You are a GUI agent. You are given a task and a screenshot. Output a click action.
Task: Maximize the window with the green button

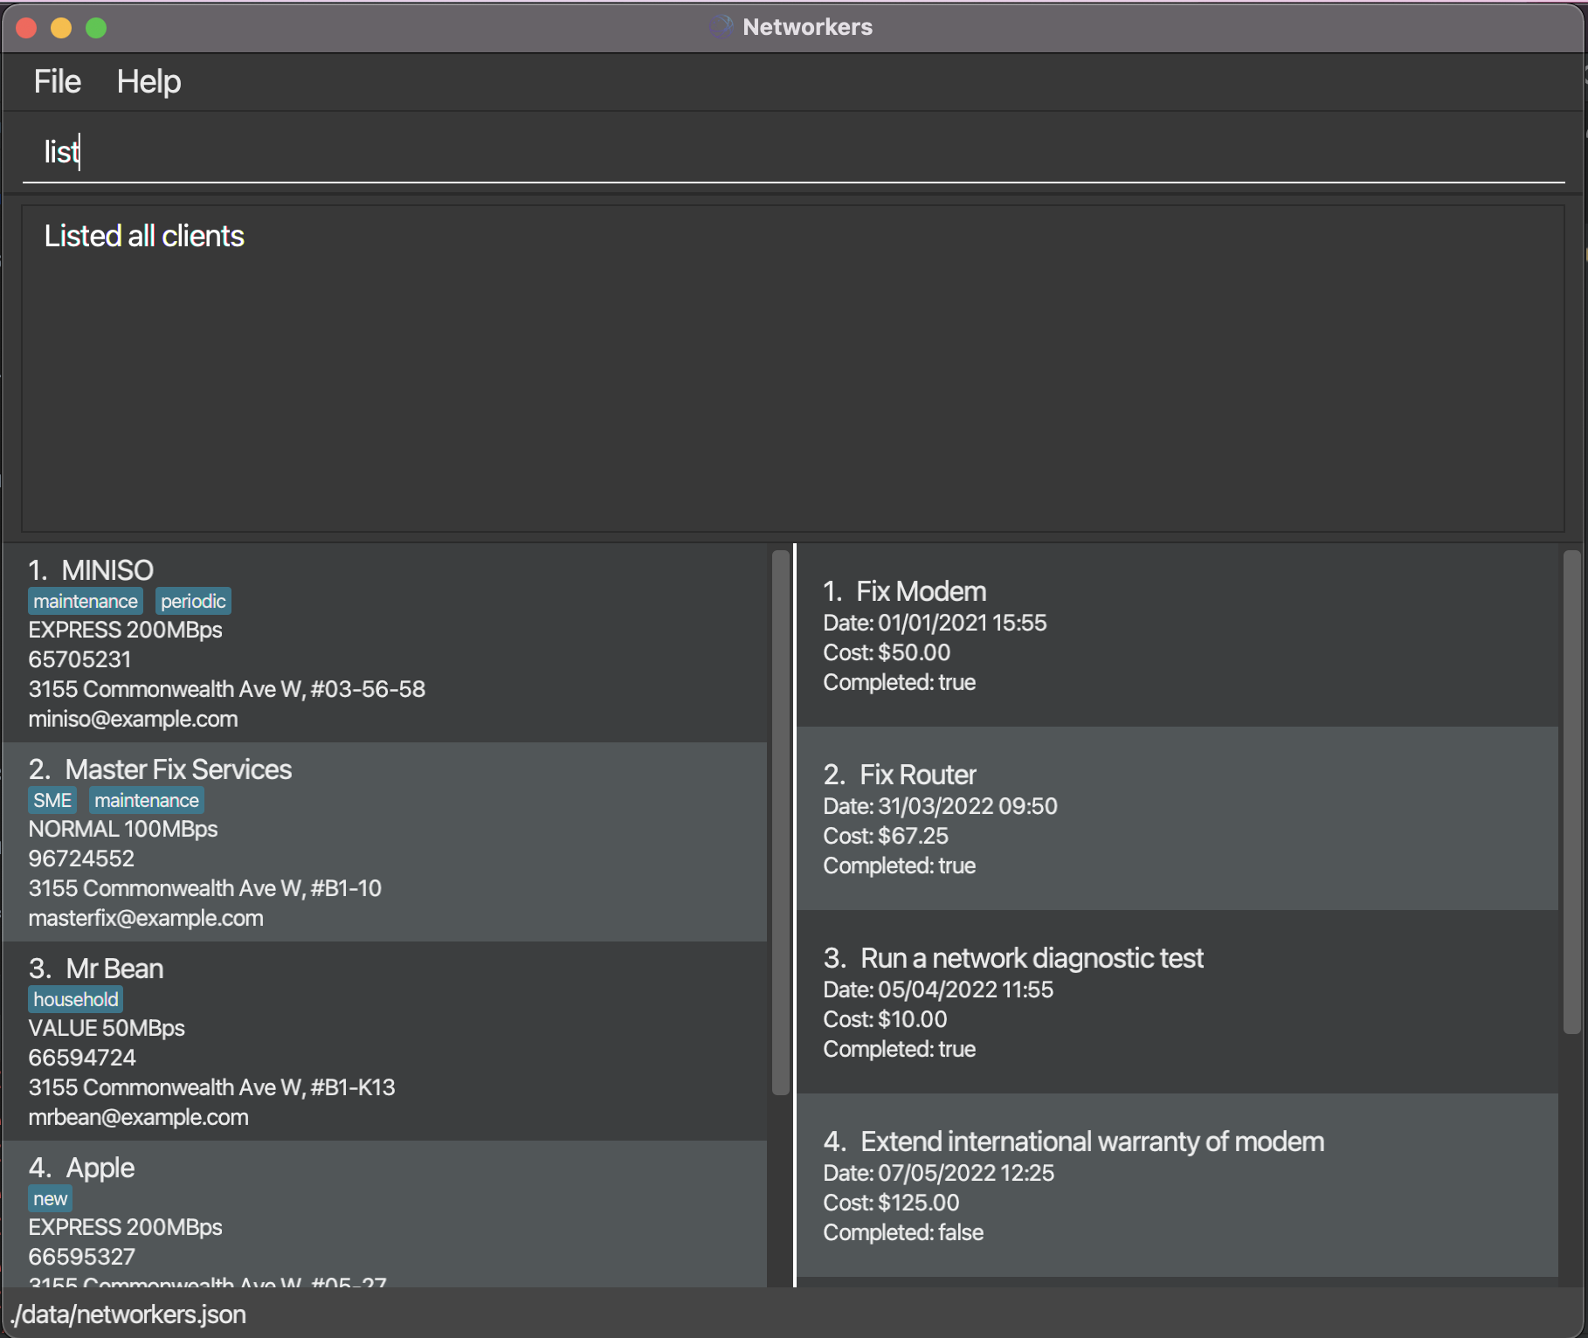click(x=96, y=28)
